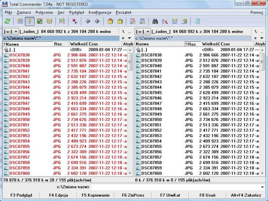Open right panel directory history arrow
The height and width of the screenshot is (201, 268).
262,38
